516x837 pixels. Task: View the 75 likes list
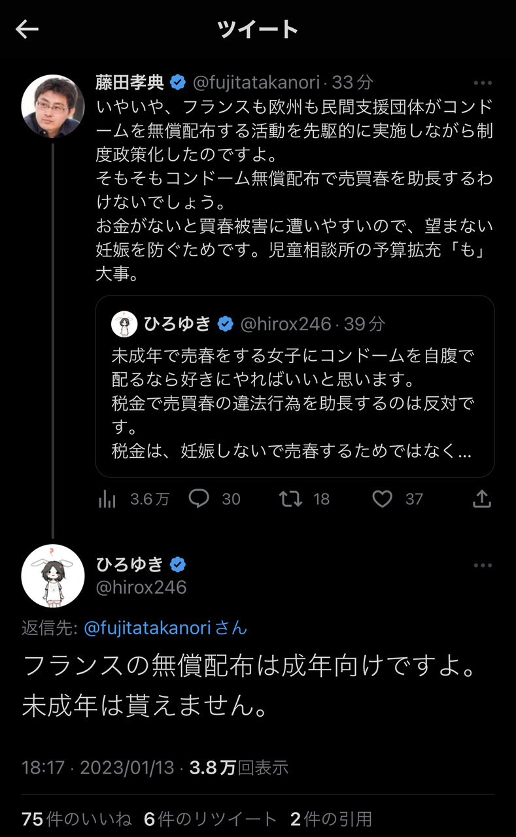click(77, 819)
